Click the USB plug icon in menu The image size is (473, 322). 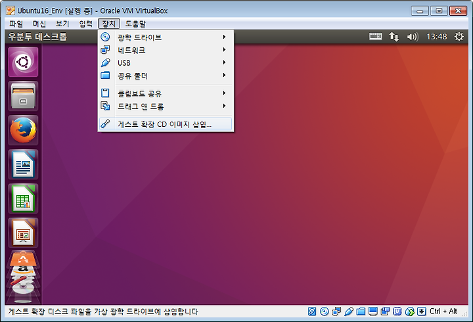tap(105, 62)
